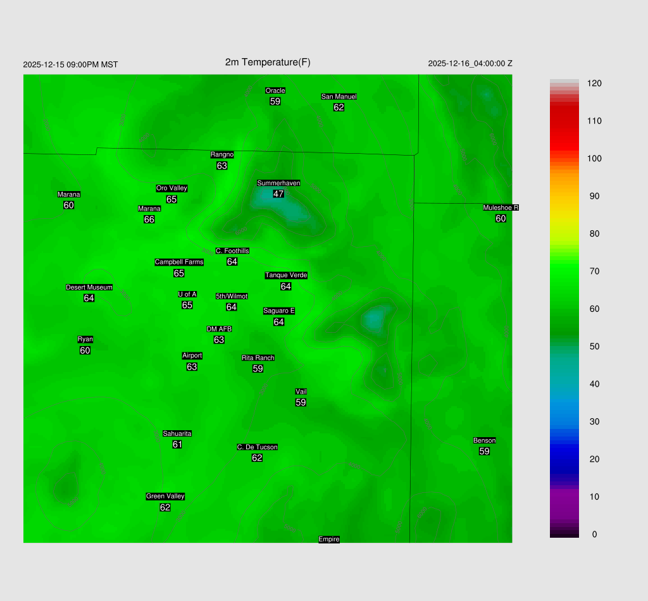Select the Oro Valley temperature reading
This screenshot has width=648, height=601.
click(x=171, y=199)
